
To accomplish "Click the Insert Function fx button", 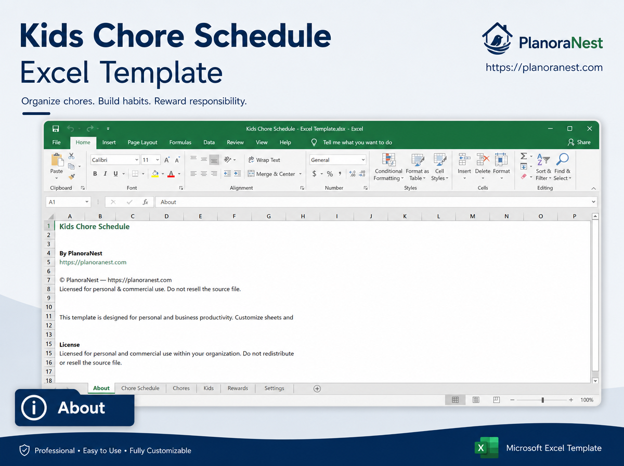I will 146,202.
